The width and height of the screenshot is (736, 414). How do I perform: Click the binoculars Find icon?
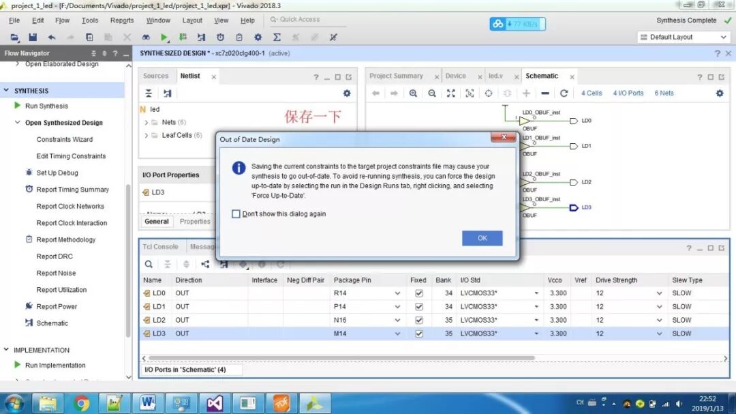146,37
